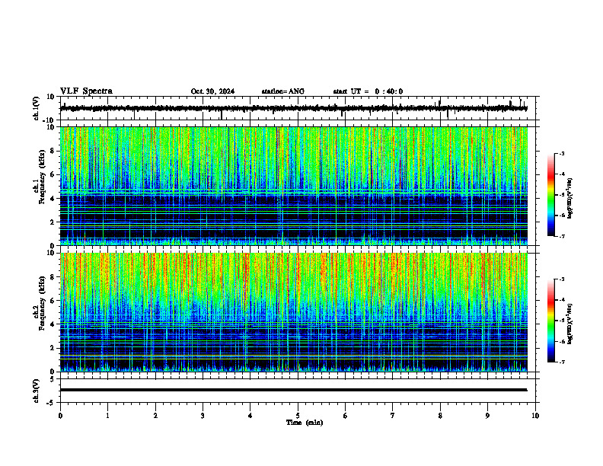603x466 pixels.
Task: Click time axis tick label '9'
Action: 487,416
